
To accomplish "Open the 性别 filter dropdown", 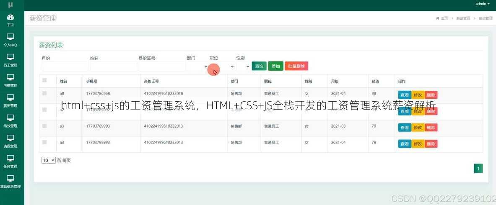I will [x=243, y=67].
